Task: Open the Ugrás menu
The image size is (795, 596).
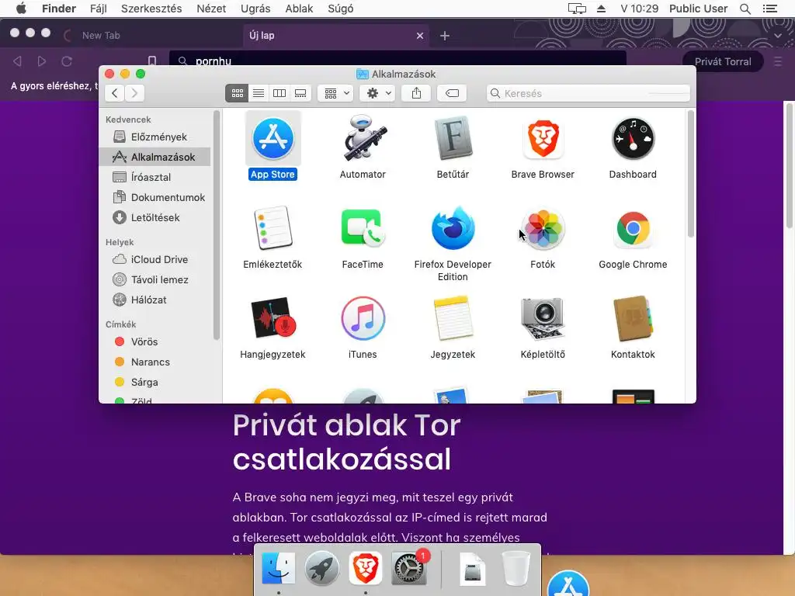Action: (255, 9)
